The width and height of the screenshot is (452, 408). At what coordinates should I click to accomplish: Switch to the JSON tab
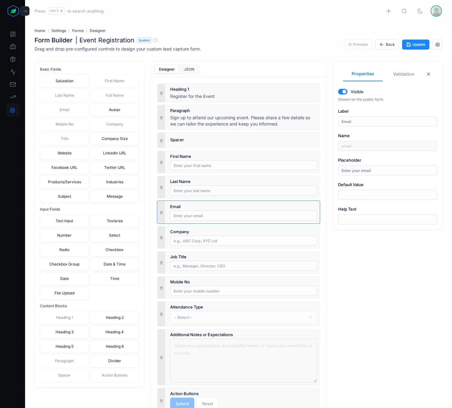pyautogui.click(x=189, y=69)
